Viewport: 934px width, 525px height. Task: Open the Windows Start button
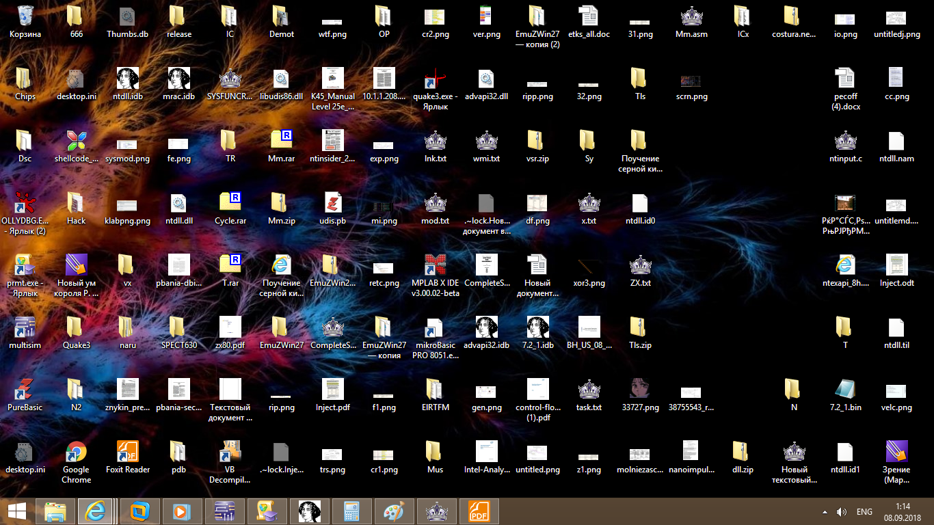[17, 511]
